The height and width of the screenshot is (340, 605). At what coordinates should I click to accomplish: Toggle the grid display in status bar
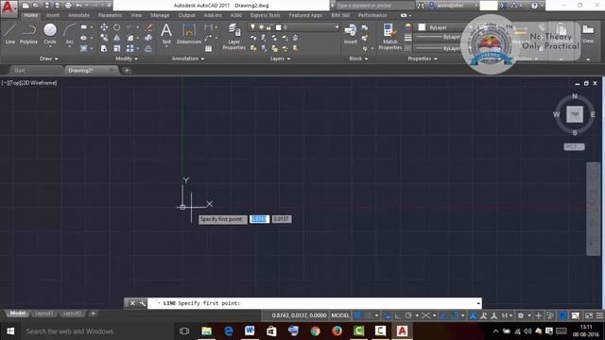[x=357, y=315]
